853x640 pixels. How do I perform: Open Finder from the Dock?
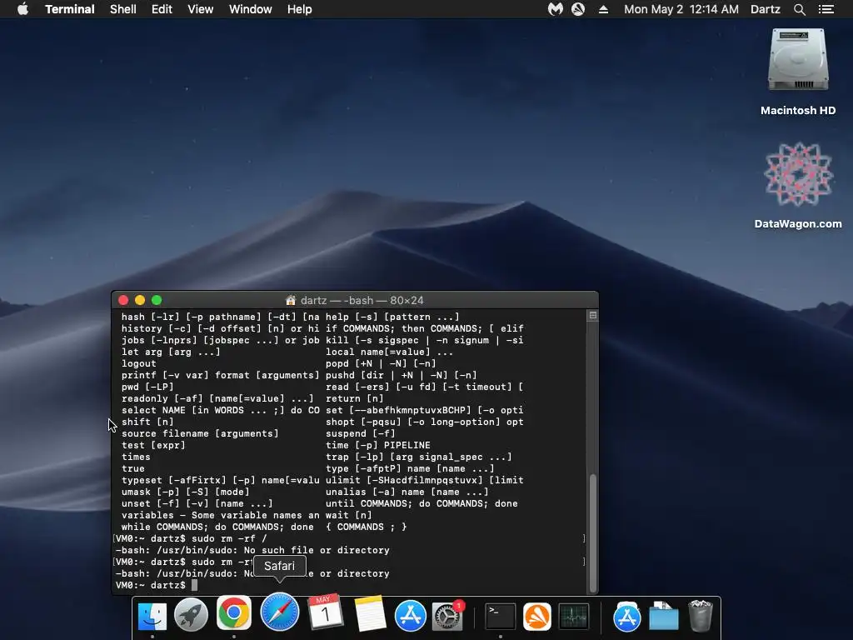pyautogui.click(x=152, y=616)
